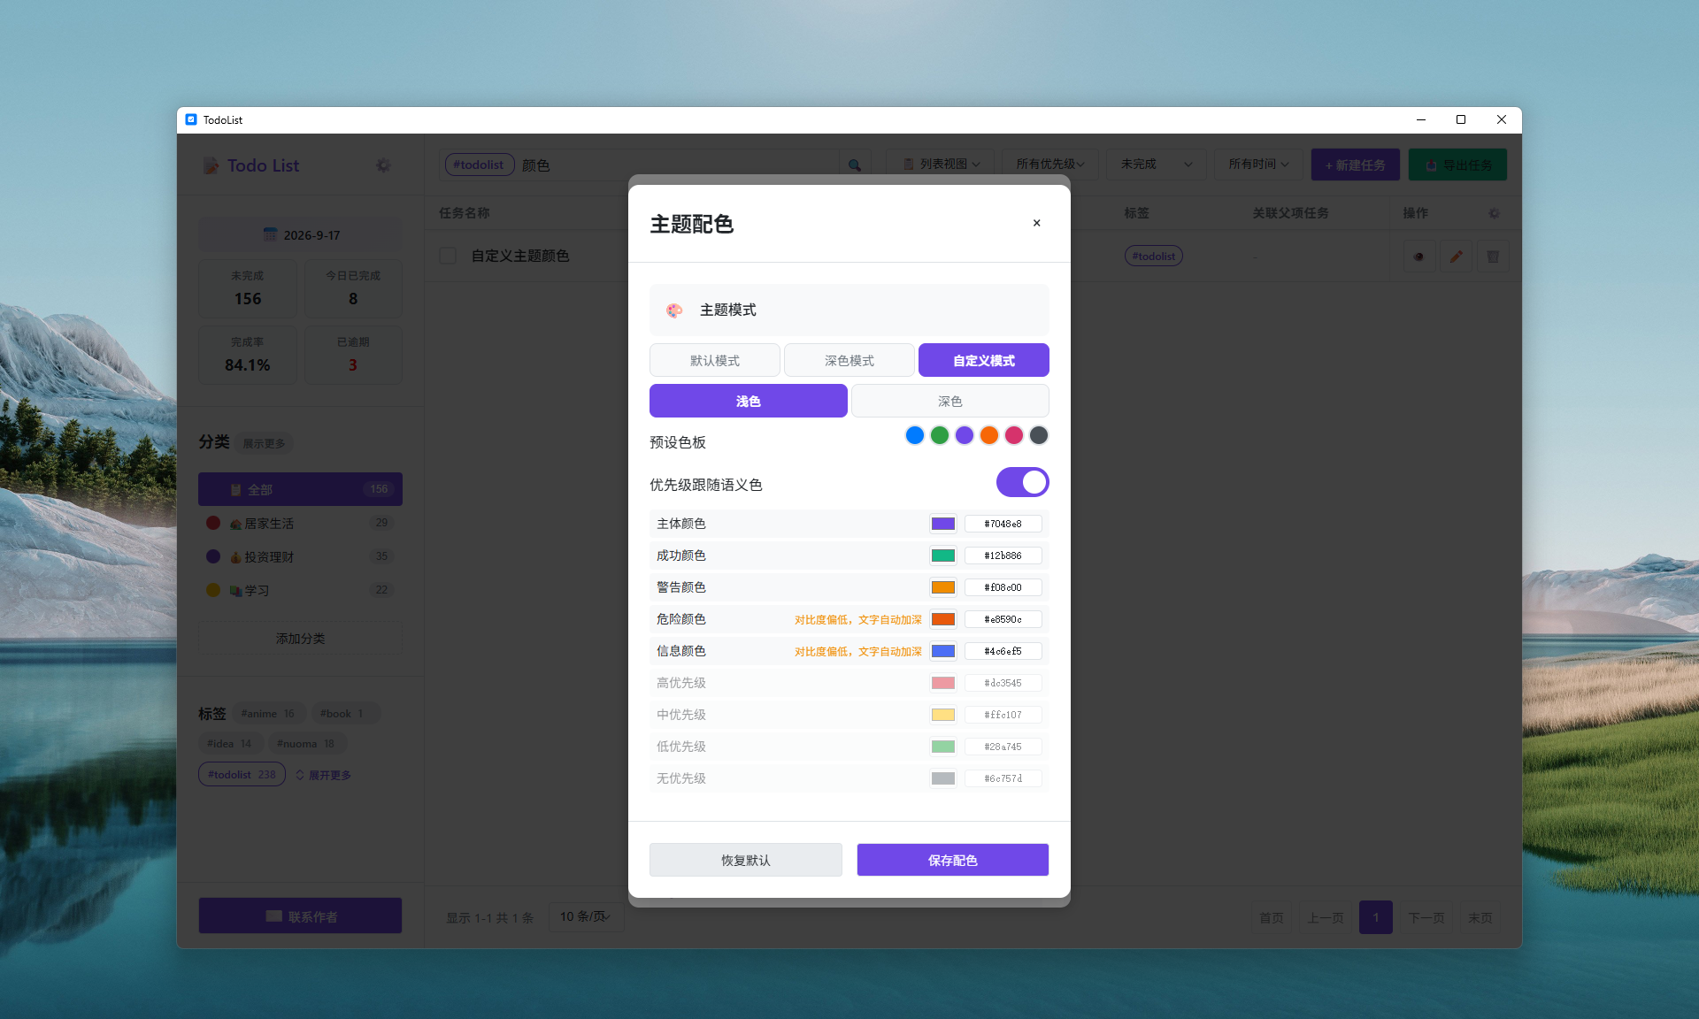Image resolution: width=1699 pixels, height=1019 pixels.
Task: Select the green preset palette dot
Action: point(940,435)
